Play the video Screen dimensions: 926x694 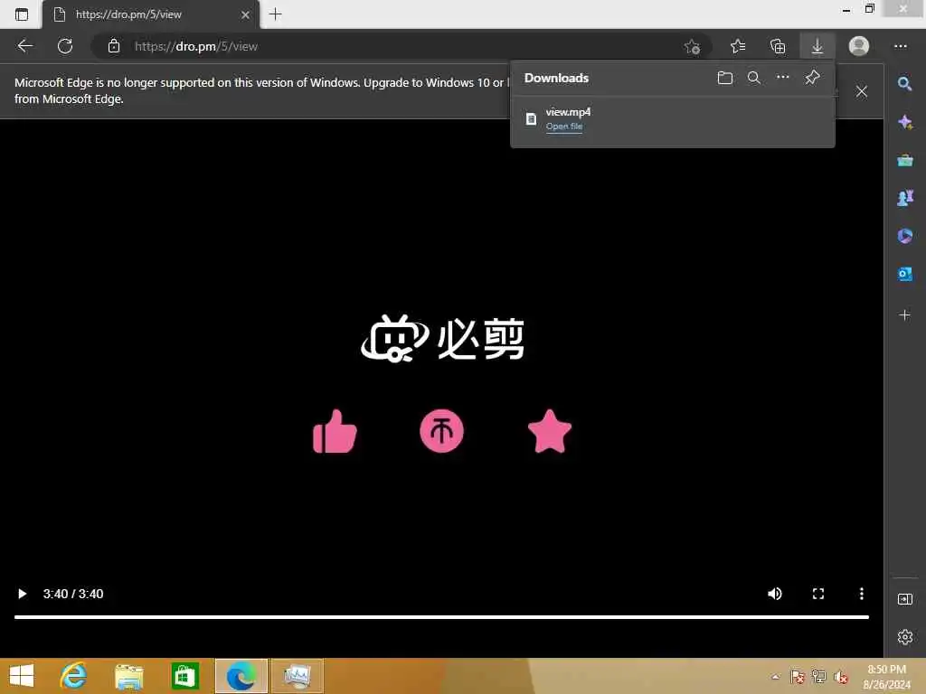(22, 594)
